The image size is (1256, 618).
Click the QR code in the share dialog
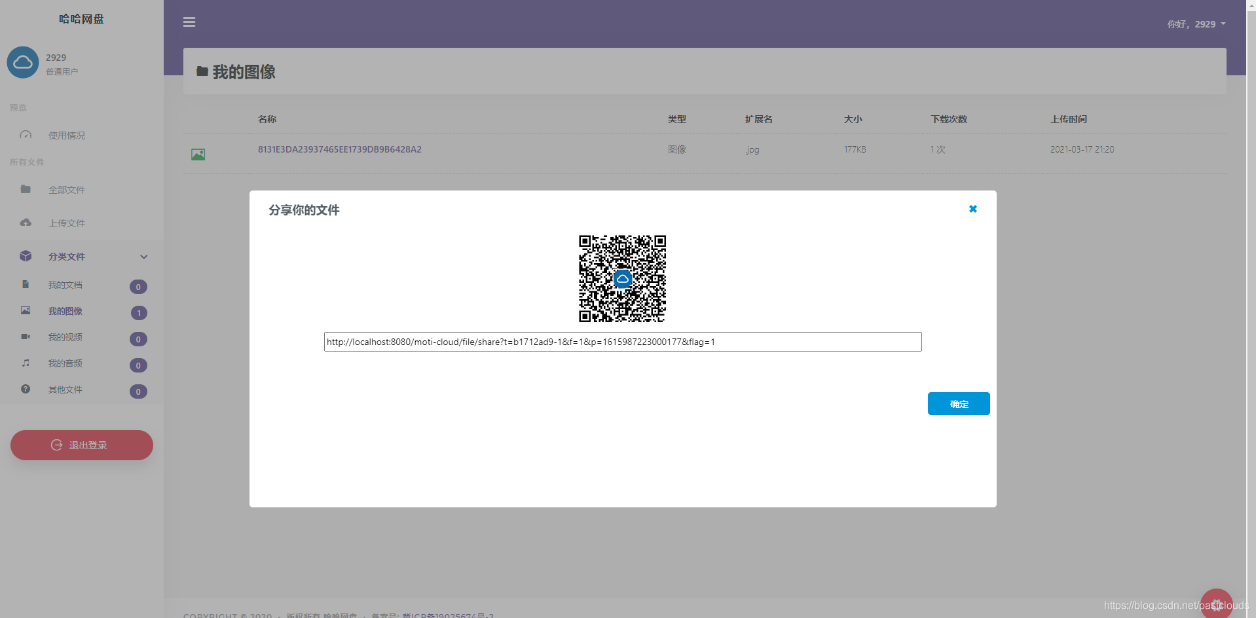[x=622, y=279]
